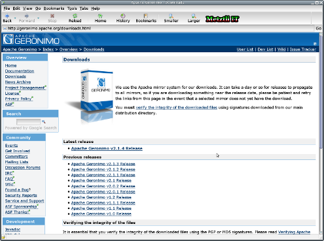324x241 pixels.
Task: Open the Bookmarks menu
Action: [x=54, y=8]
